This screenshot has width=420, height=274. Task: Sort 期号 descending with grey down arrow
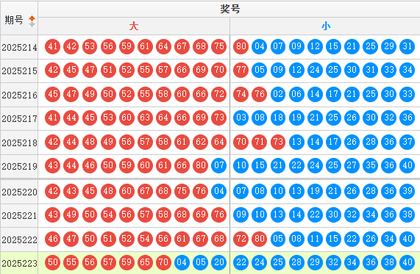32,25
